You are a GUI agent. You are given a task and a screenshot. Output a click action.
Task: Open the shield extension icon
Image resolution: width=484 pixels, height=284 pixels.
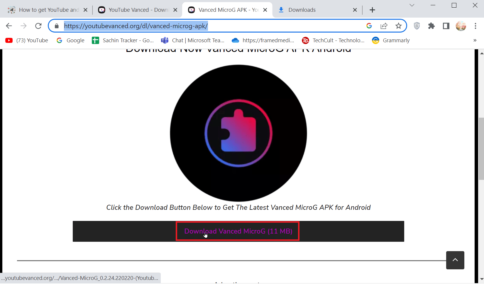(x=417, y=26)
